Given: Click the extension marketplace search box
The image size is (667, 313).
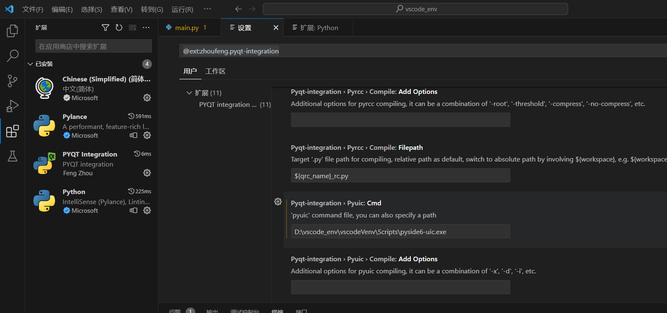Looking at the screenshot, I should (93, 46).
